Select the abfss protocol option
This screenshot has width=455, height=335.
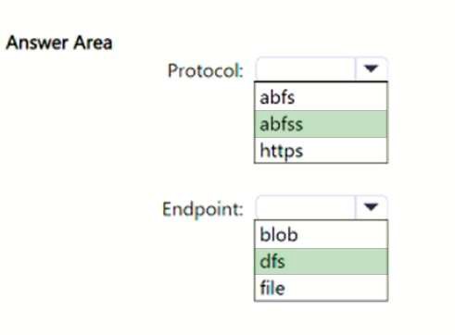tap(321, 124)
